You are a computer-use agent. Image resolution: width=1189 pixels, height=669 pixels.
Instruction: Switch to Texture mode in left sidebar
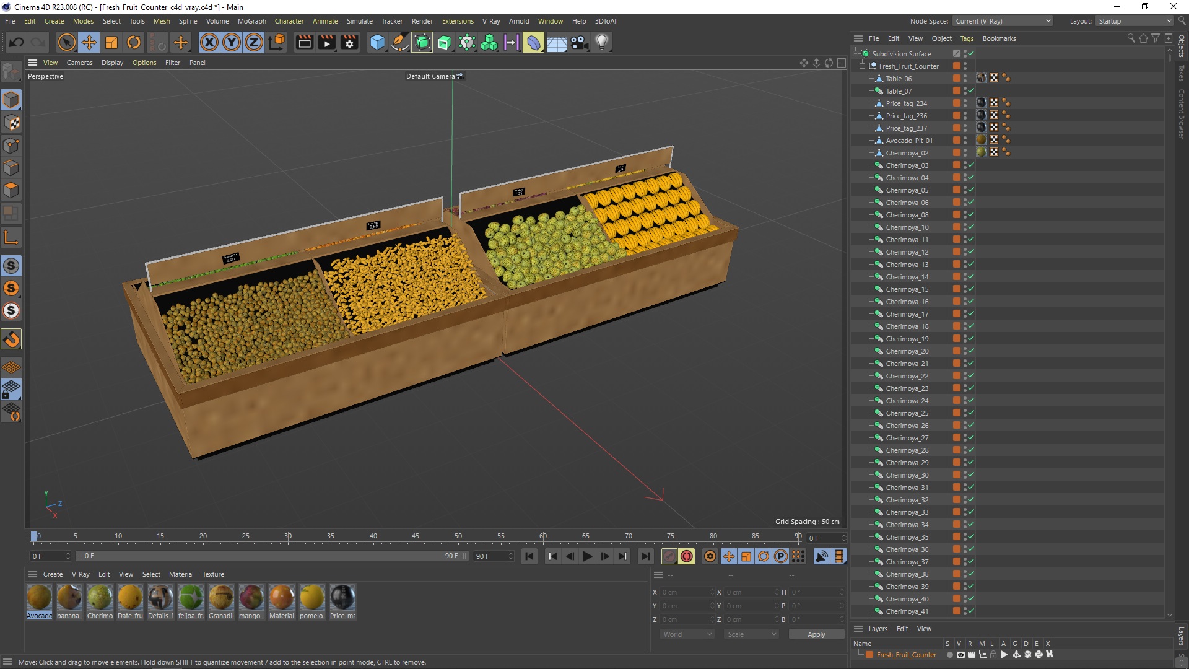pos(11,123)
